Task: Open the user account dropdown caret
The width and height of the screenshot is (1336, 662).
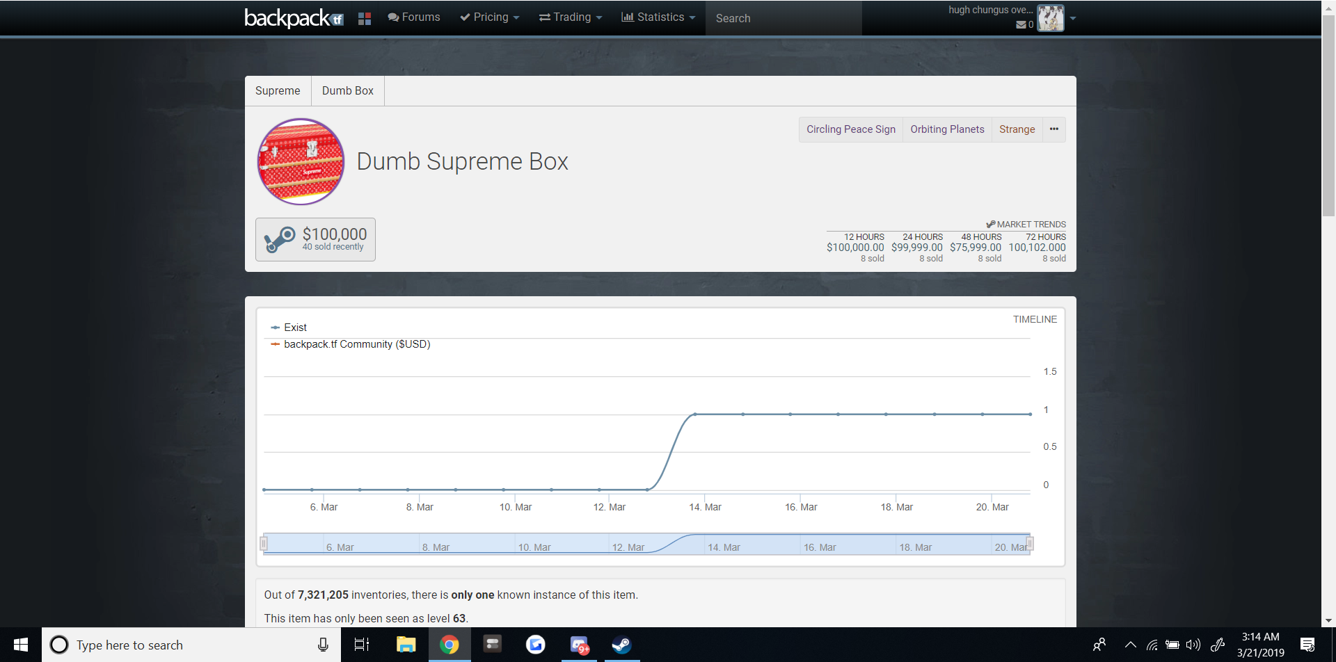Action: [1073, 19]
